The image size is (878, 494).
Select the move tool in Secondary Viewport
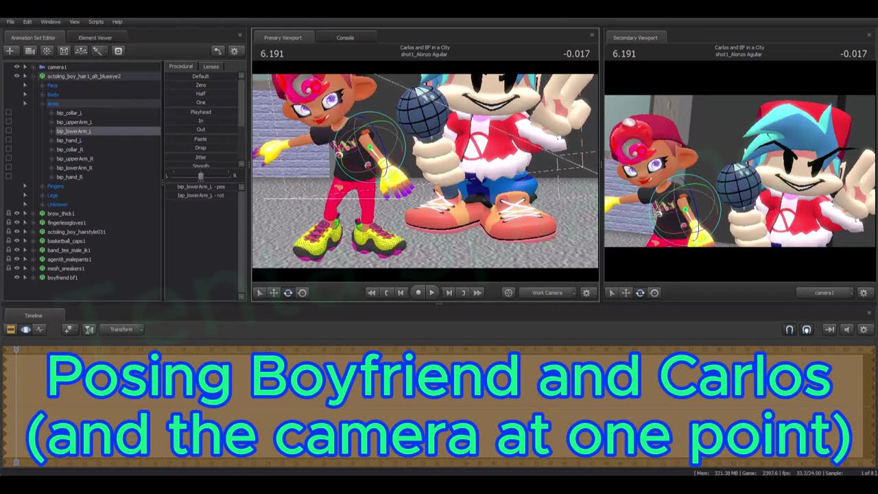point(626,293)
